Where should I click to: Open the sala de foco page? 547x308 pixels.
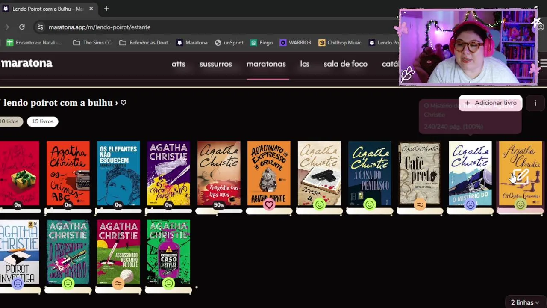(x=345, y=64)
